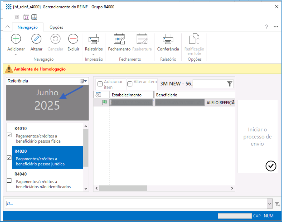Screen dimensions: 282x222
Task: Uncheck the R4020 checkbox
Action: tap(9, 158)
